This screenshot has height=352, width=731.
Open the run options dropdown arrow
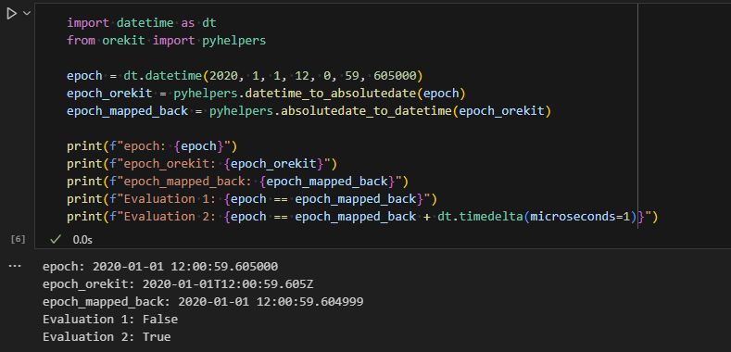click(27, 14)
